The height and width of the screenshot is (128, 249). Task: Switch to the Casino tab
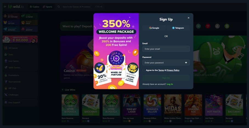pos(34,7)
